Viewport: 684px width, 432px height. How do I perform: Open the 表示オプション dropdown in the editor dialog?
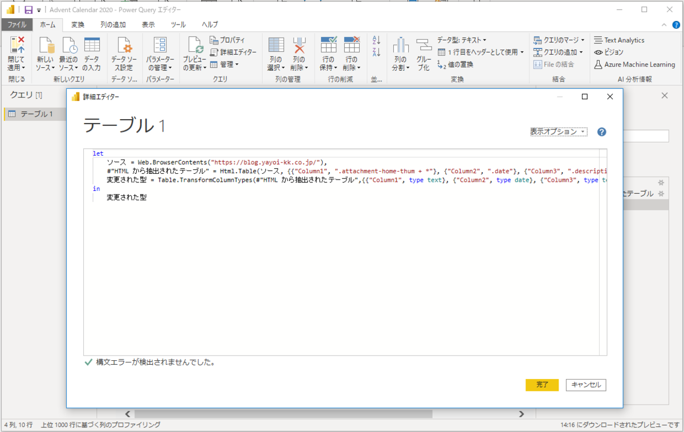557,131
